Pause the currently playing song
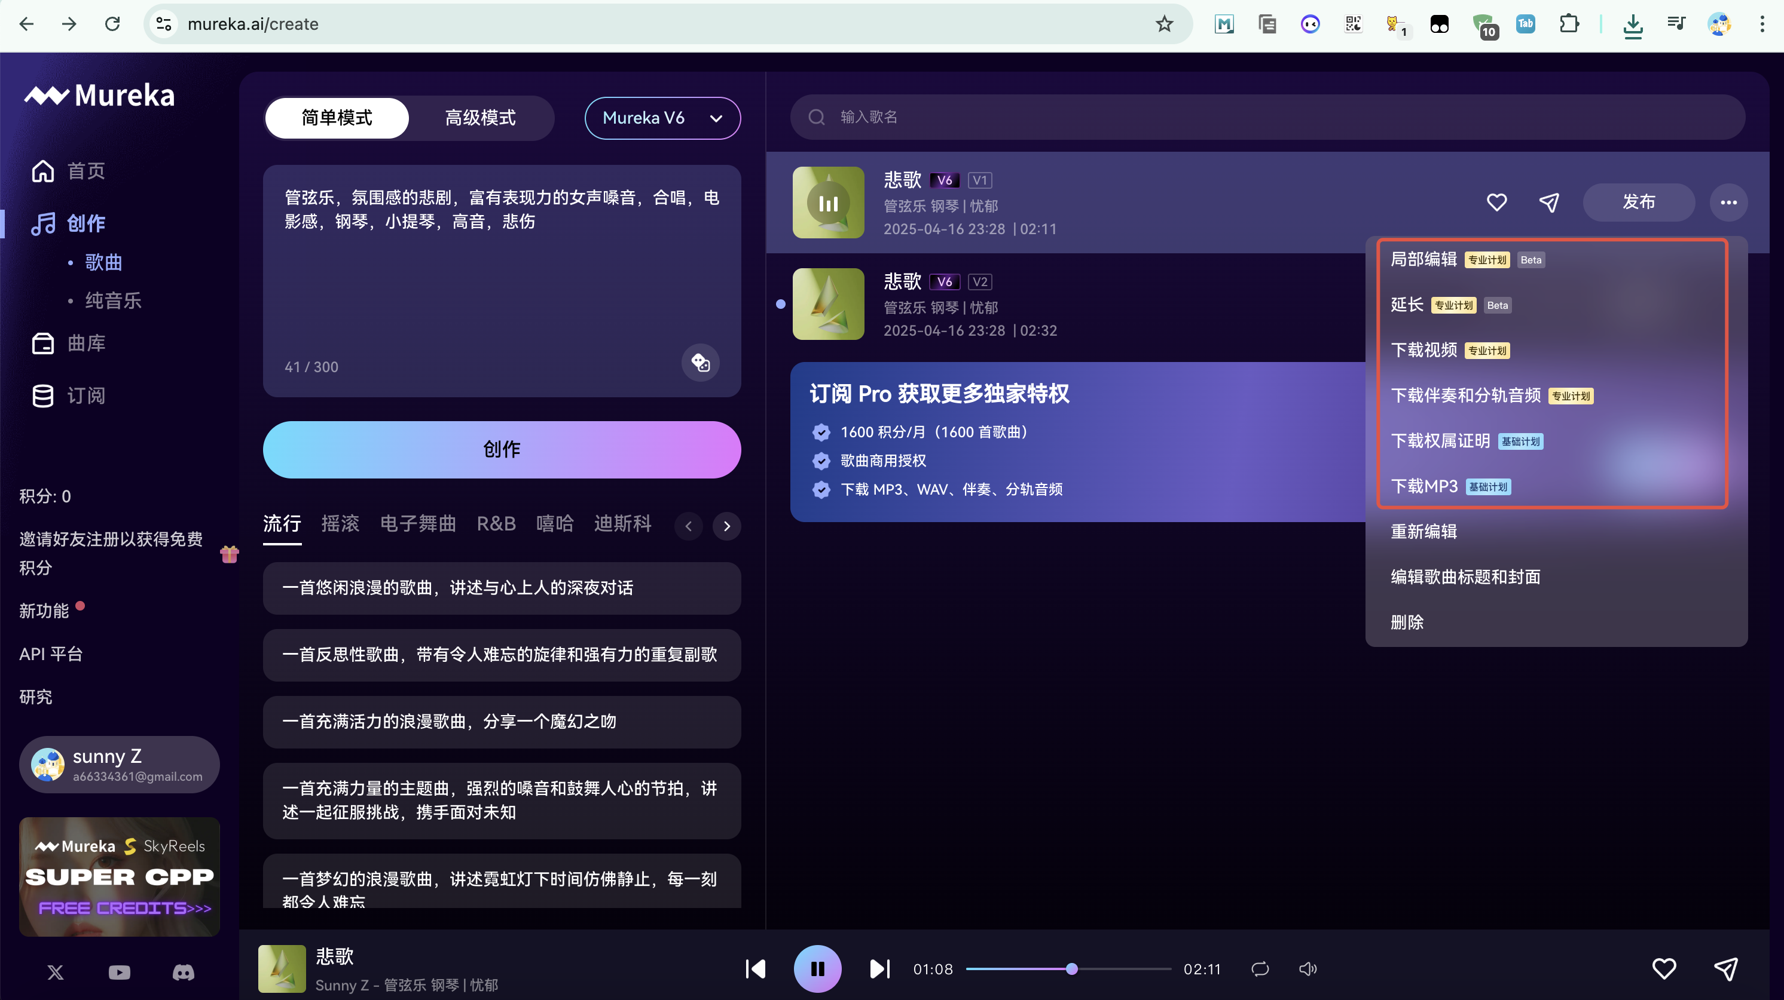 pos(817,969)
